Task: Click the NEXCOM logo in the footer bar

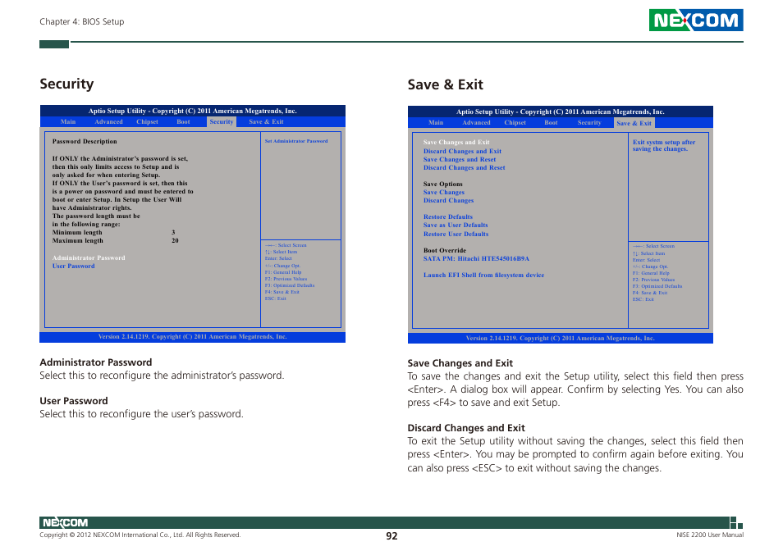Action: click(66, 522)
